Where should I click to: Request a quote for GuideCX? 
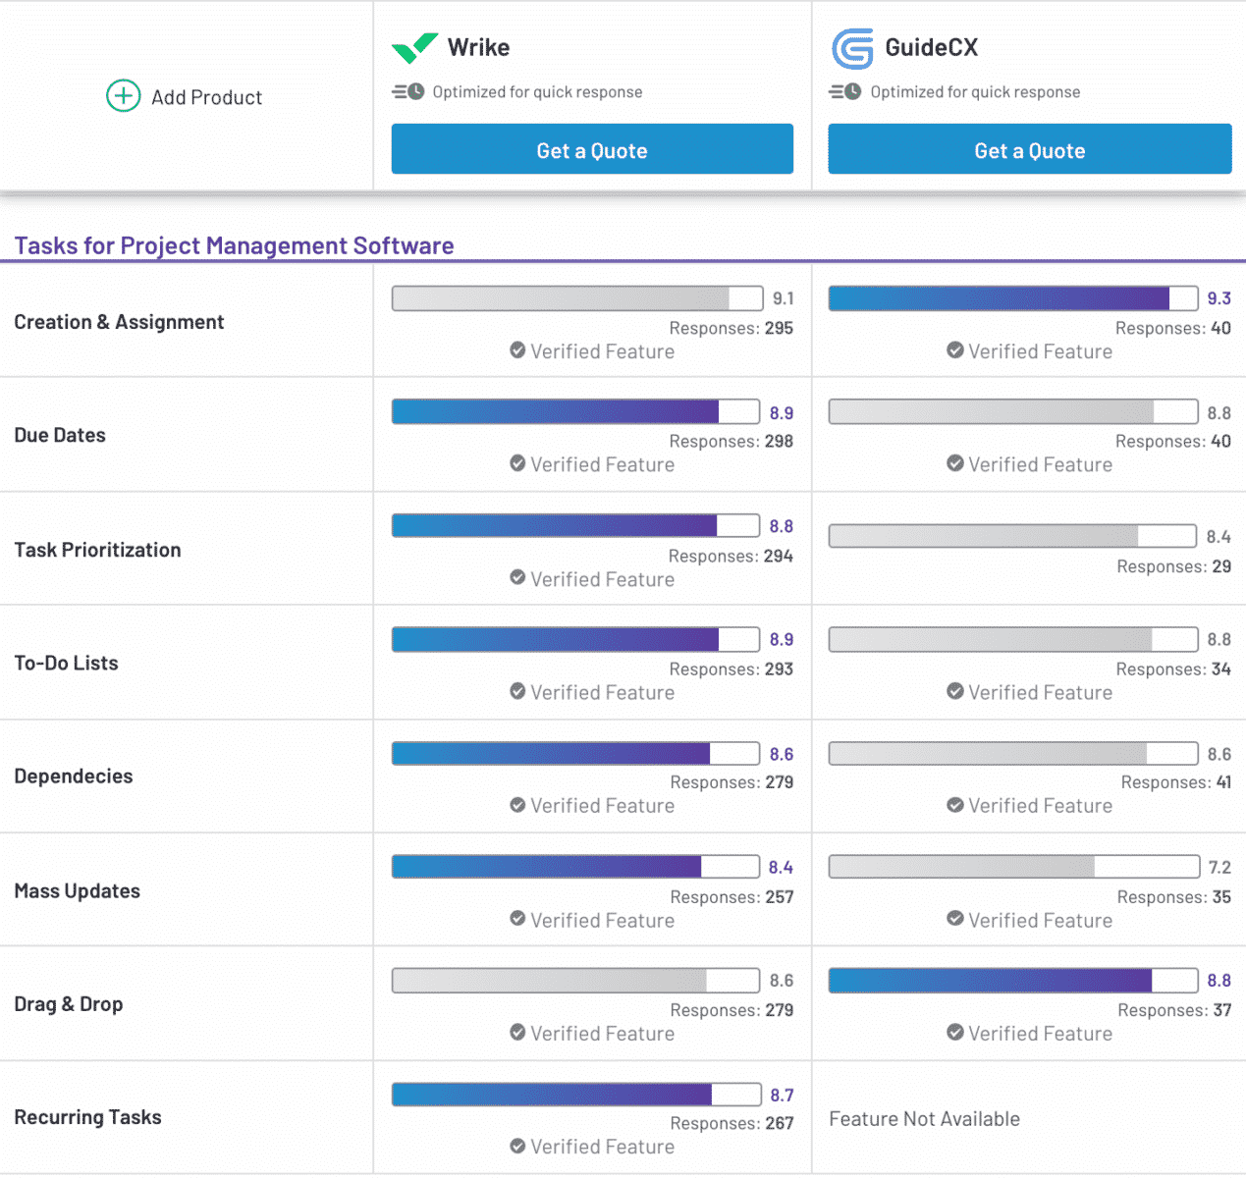click(x=1030, y=149)
